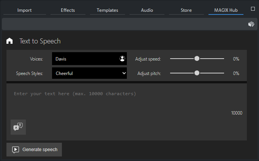Go to the Templates tab

pos(107,10)
